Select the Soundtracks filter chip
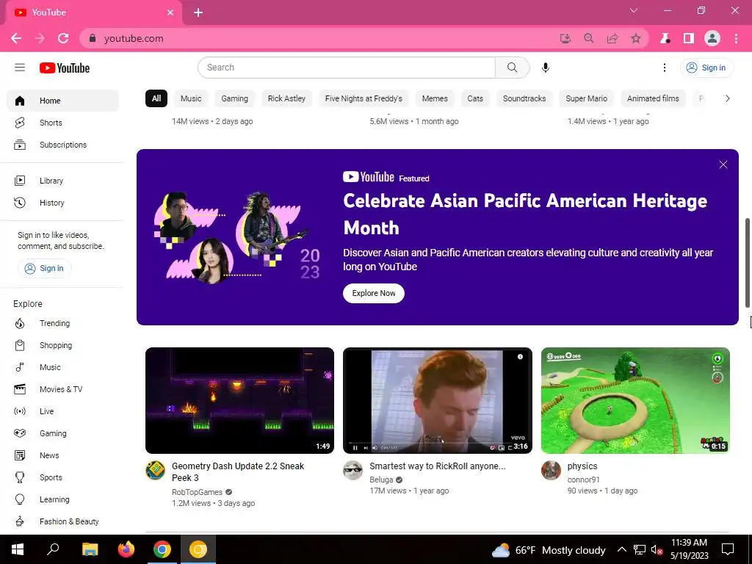752x564 pixels. coord(524,98)
